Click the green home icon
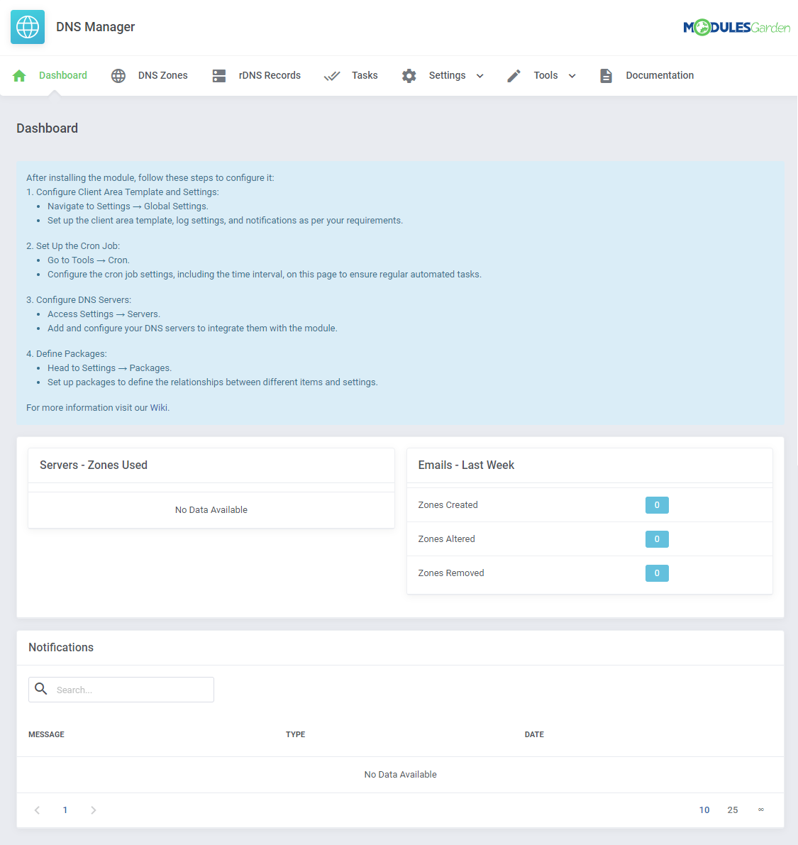The image size is (798, 845). (19, 76)
